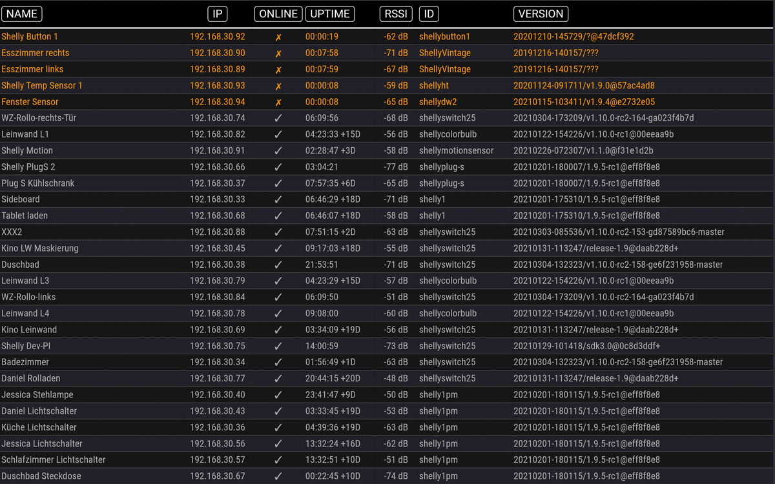Screen dimensions: 775x484
Task: Click the ONLINE column header
Action: pos(278,14)
